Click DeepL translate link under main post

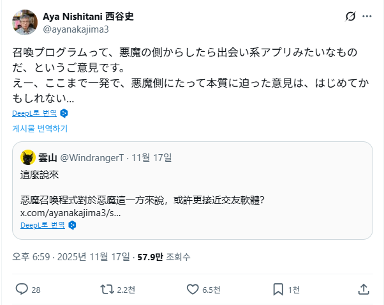[34, 113]
